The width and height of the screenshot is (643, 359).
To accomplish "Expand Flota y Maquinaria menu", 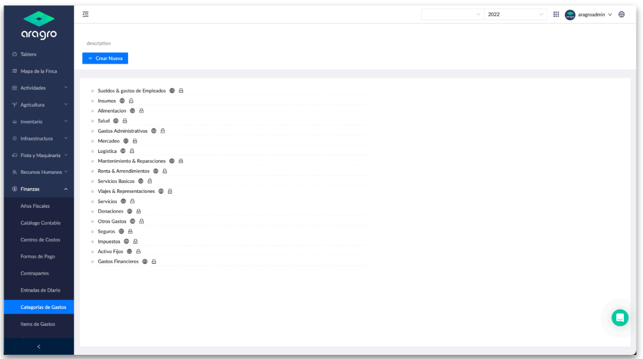I will pyautogui.click(x=39, y=155).
